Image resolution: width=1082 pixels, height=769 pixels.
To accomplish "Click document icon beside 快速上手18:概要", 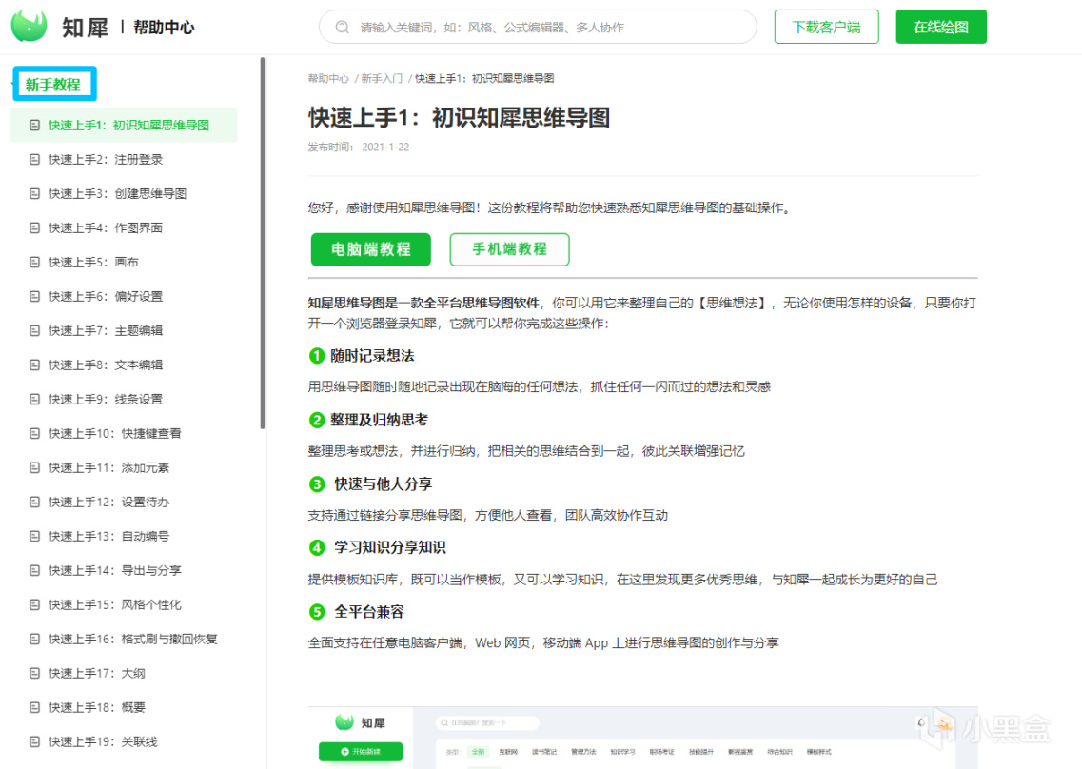I will 34,707.
